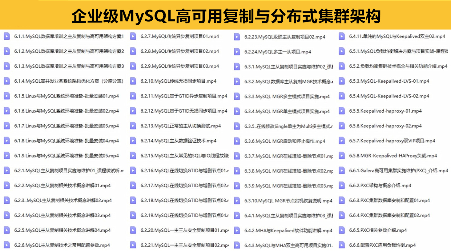Click video icon next to 6.6.6.配置PXC应用负载均衡.mp4

342,245
